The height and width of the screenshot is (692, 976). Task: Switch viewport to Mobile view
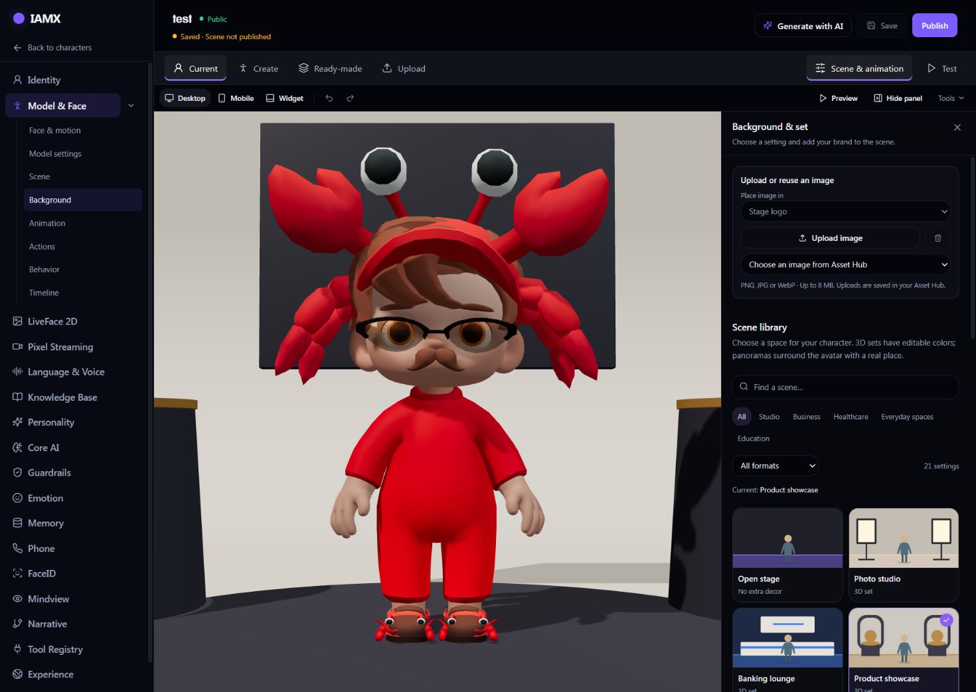(236, 98)
